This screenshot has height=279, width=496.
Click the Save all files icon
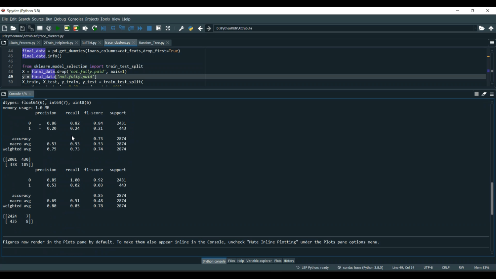point(31,28)
